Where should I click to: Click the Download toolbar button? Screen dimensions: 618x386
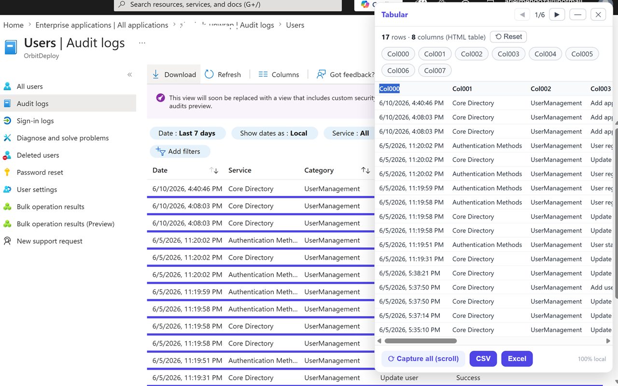pos(174,74)
